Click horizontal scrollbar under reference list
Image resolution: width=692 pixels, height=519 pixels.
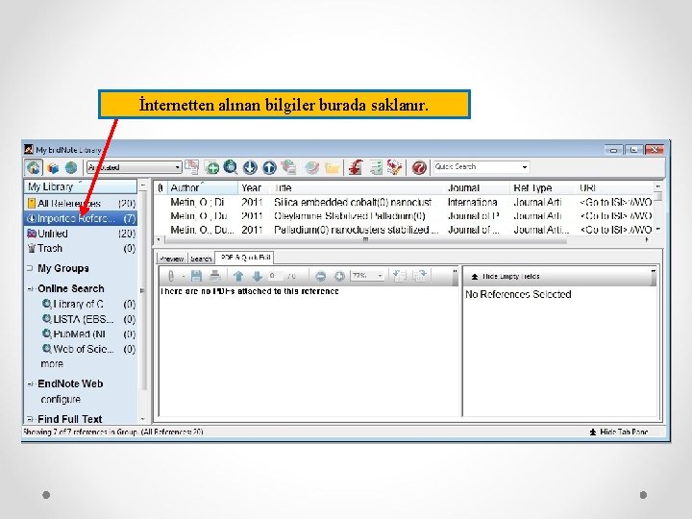(365, 240)
